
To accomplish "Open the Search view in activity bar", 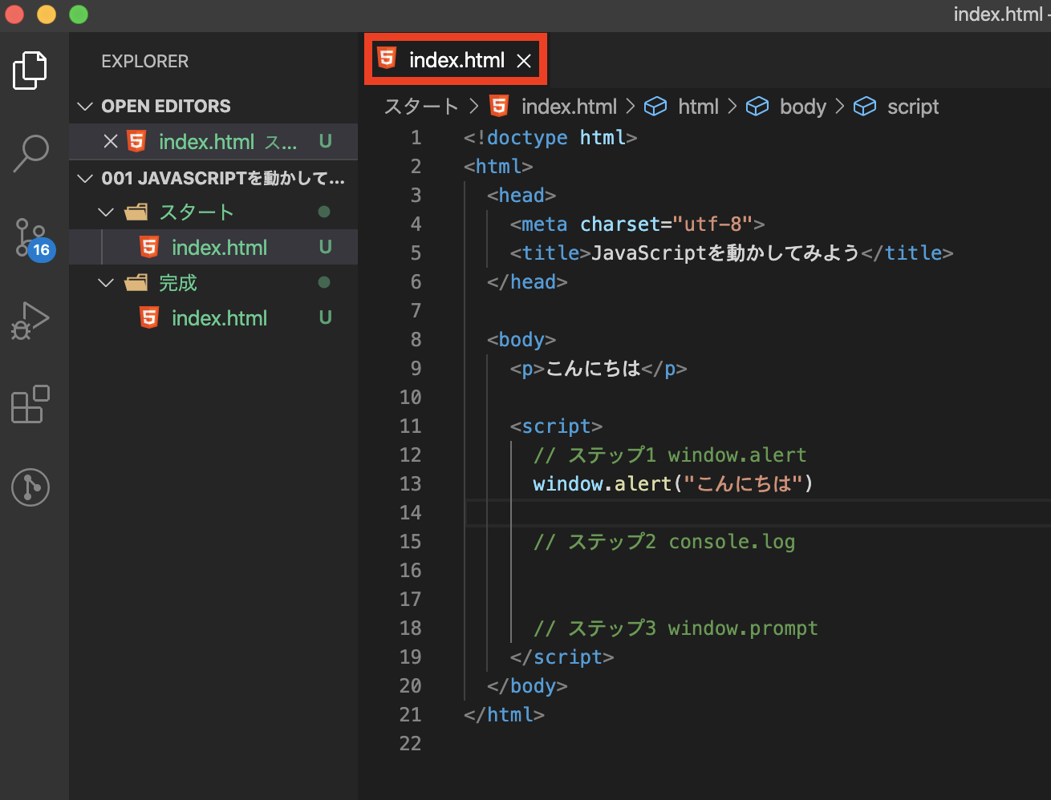I will point(30,154).
